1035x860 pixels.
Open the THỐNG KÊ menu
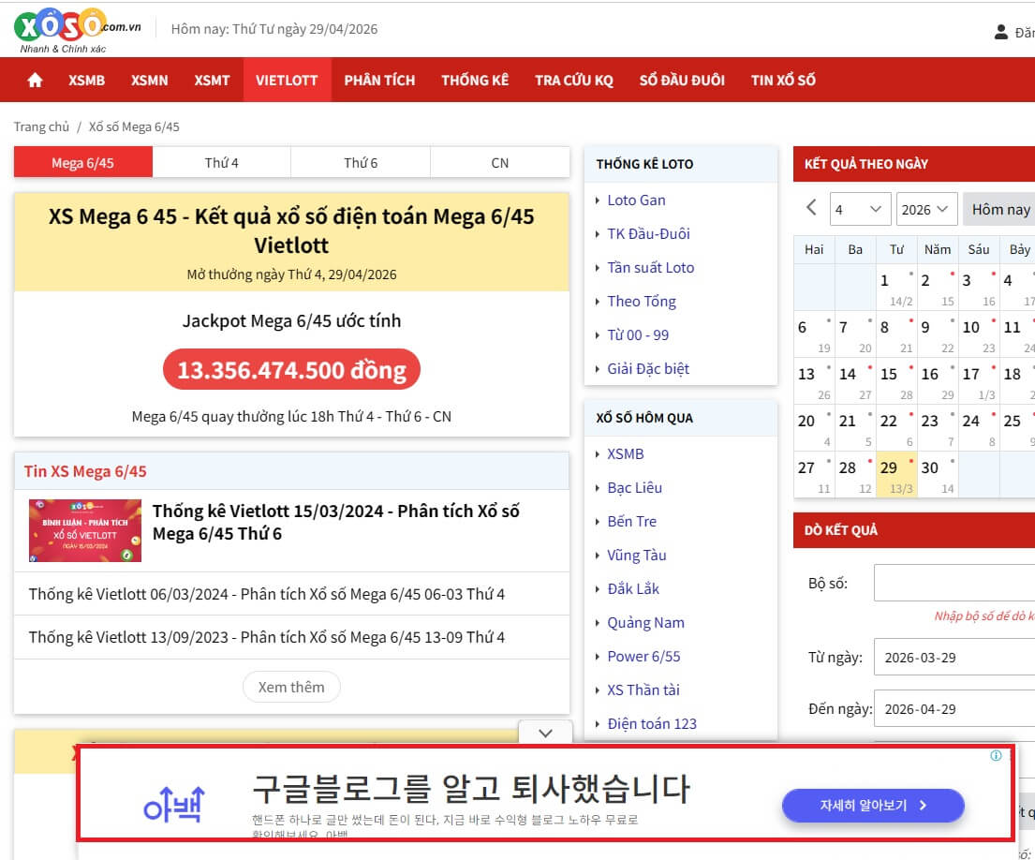[475, 80]
